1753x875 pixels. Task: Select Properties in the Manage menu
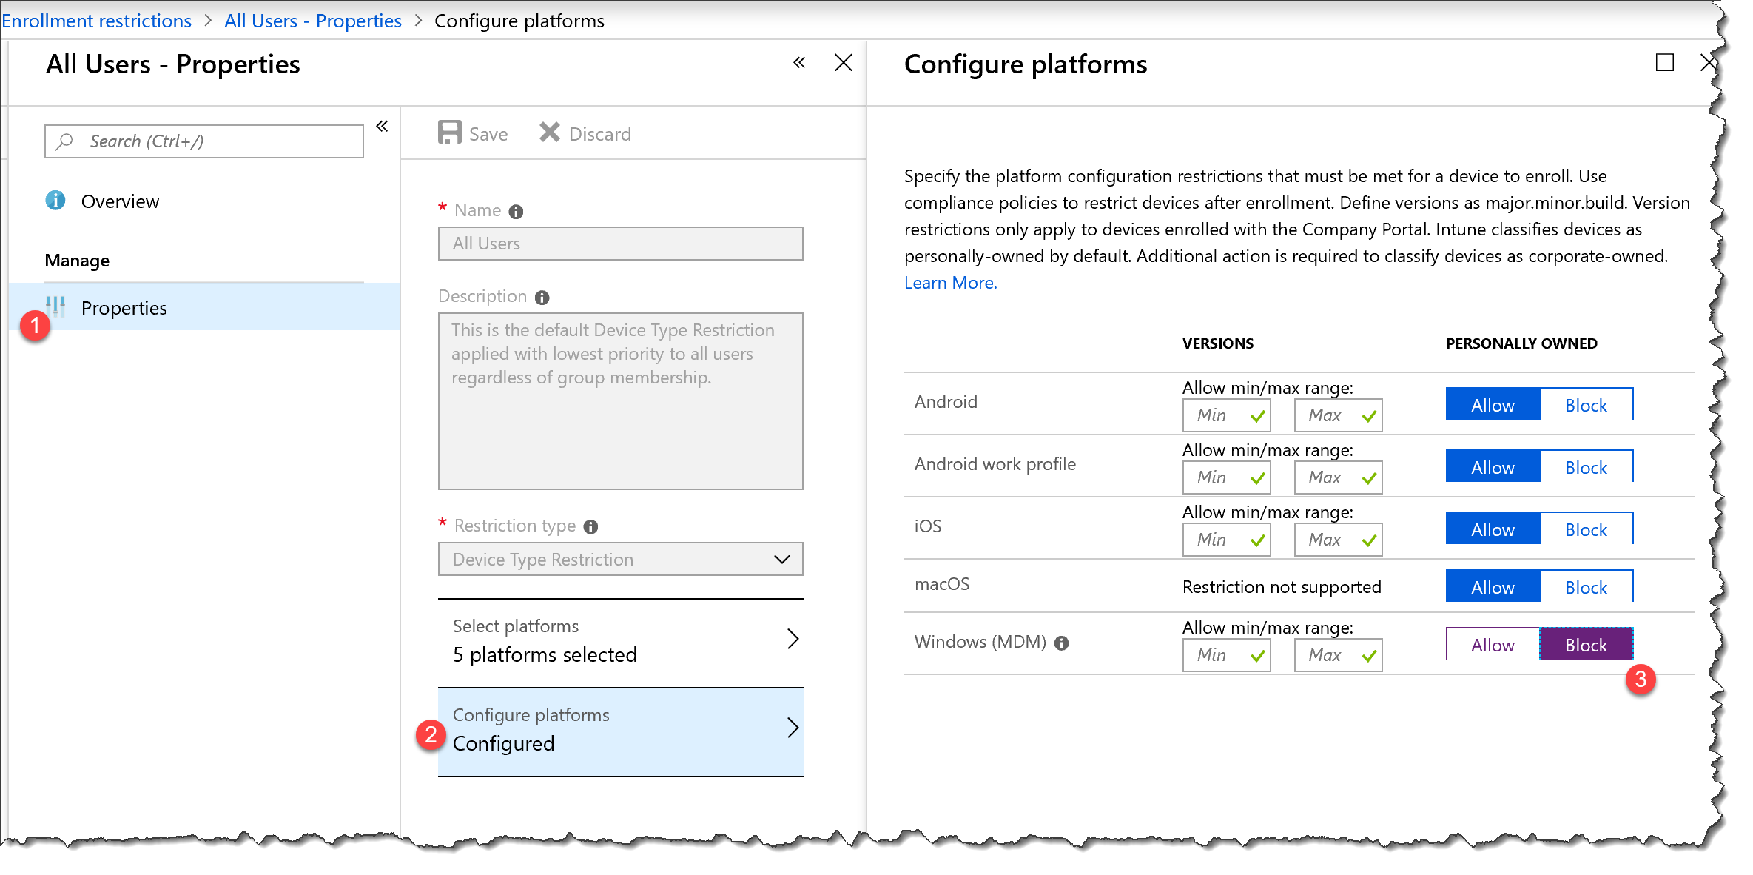pyautogui.click(x=124, y=308)
